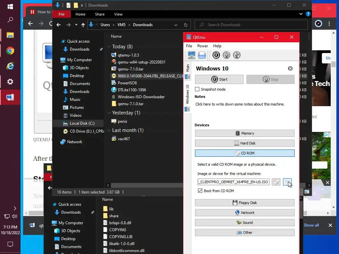The image size is (339, 254).
Task: Open Settings gear in taskbar
Action: [x=10, y=82]
